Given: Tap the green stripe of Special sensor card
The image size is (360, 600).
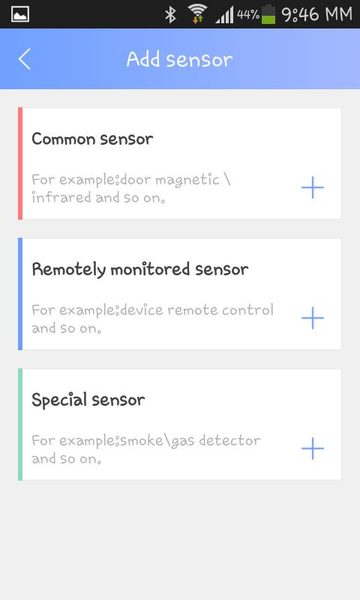Looking at the screenshot, I should [20, 424].
